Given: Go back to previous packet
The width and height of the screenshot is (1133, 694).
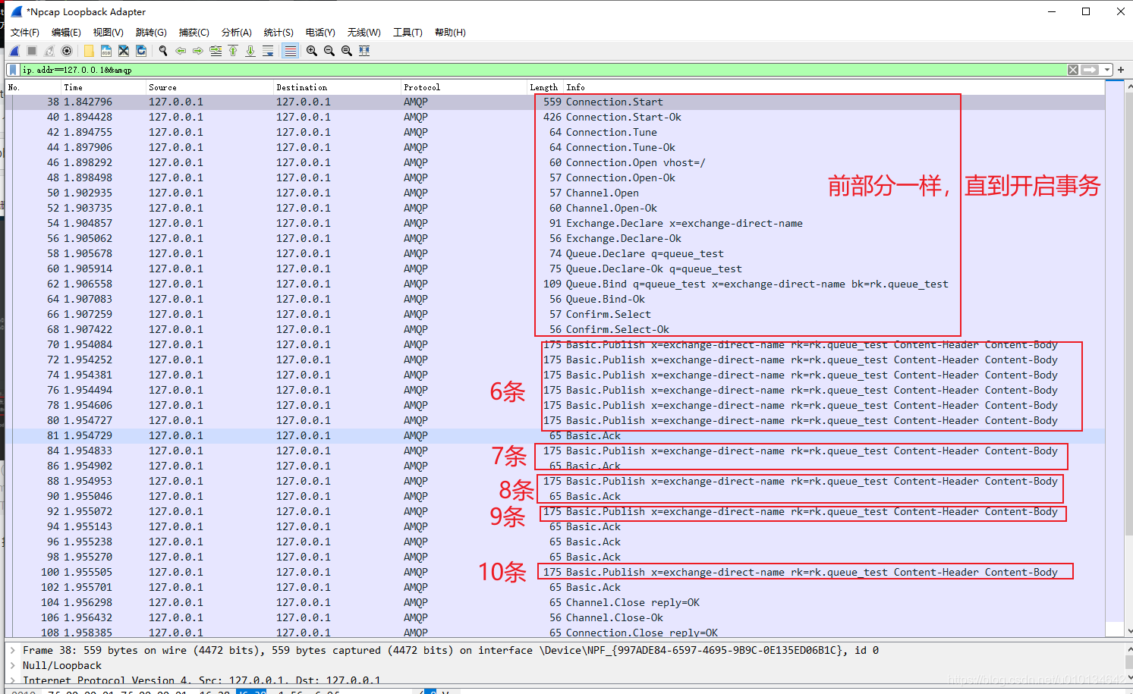Looking at the screenshot, I should (x=181, y=51).
